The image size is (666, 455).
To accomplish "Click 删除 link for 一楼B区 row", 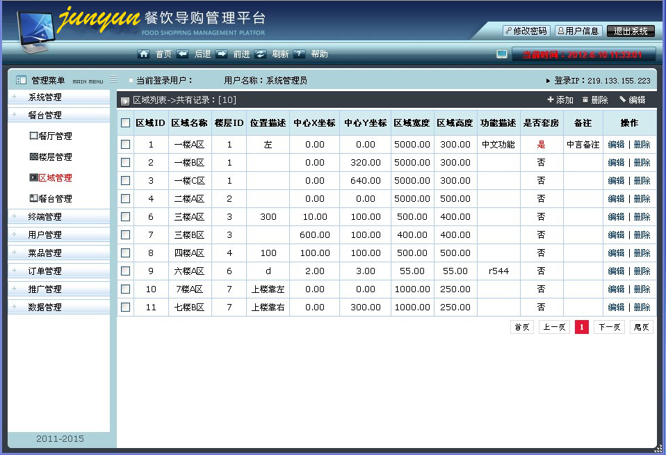I will point(642,162).
